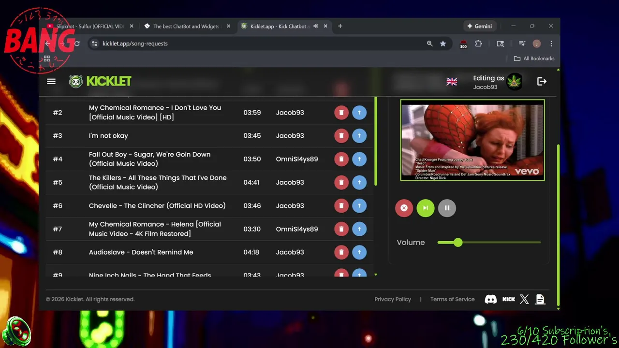Delete song #4 Fall Out Boy Sugar
The height and width of the screenshot is (348, 619).
pos(341,159)
